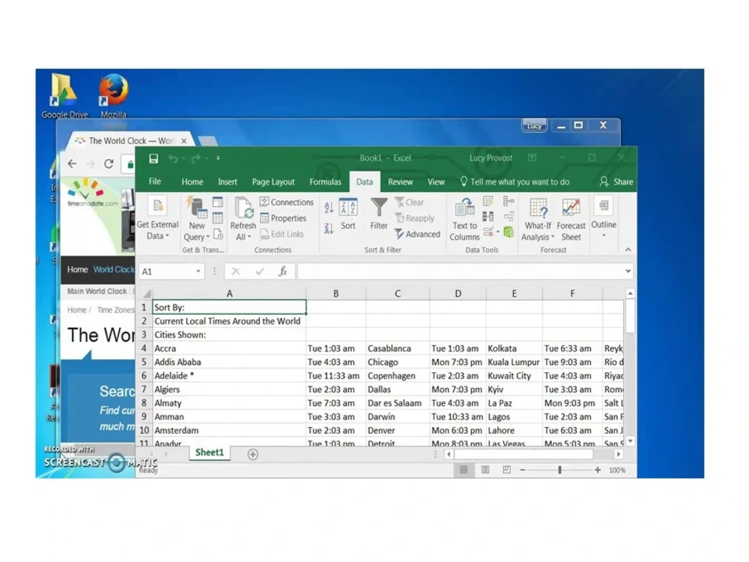
Task: Click the zoom out minus button
Action: (x=523, y=471)
